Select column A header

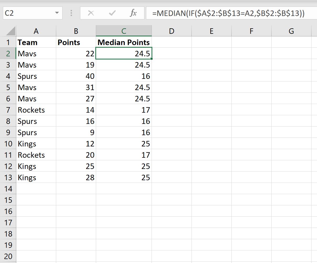pos(36,31)
